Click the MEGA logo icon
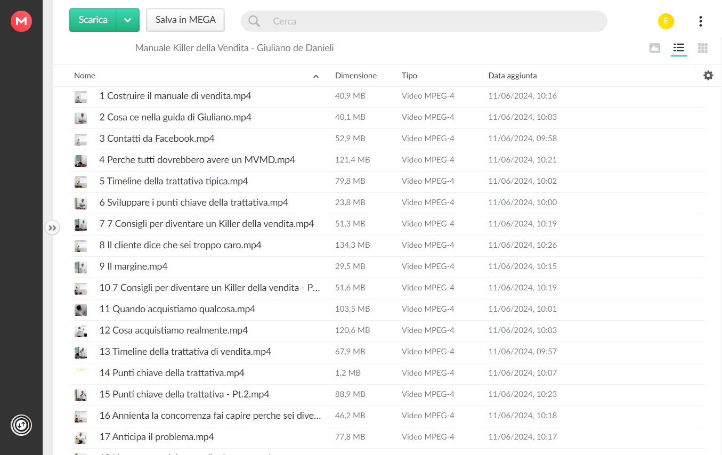The image size is (722, 455). [x=21, y=21]
